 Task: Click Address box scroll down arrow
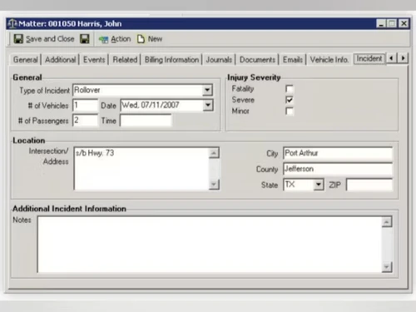[x=214, y=184]
